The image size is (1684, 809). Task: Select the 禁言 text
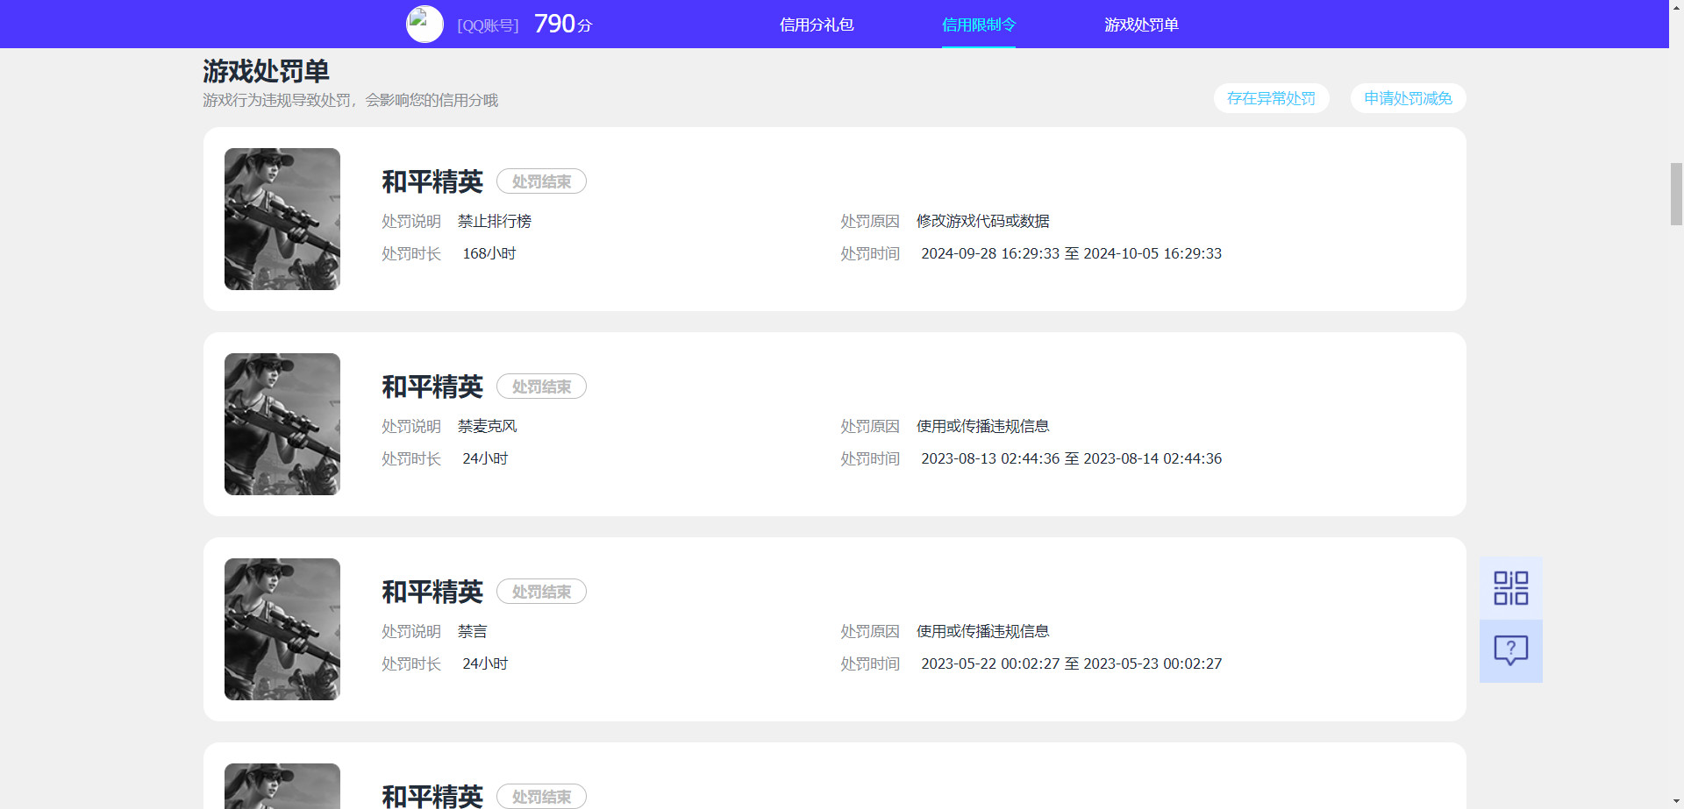click(x=472, y=631)
